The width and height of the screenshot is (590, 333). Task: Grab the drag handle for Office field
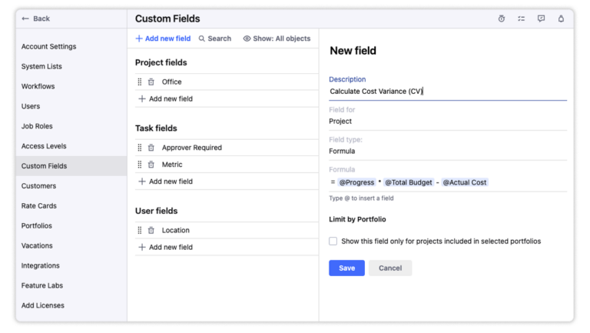click(x=140, y=82)
